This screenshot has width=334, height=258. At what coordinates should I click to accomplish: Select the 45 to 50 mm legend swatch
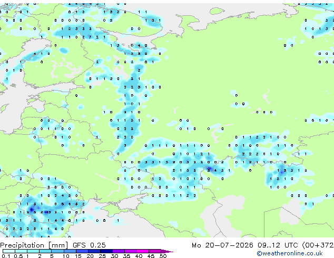point(155,251)
